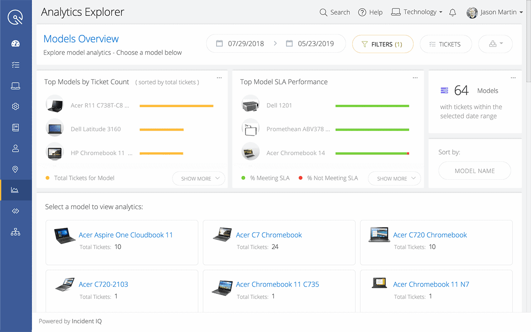Open the Settings gear in the sidebar
This screenshot has width=531, height=332.
15,106
